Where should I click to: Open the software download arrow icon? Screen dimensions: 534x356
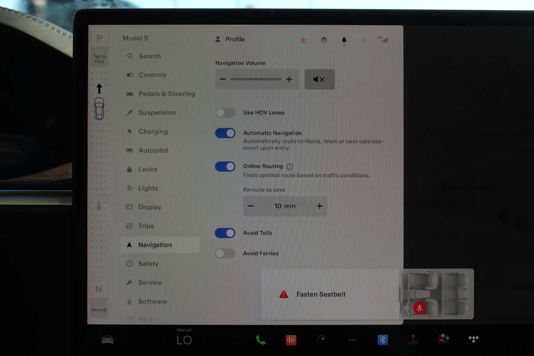click(303, 40)
